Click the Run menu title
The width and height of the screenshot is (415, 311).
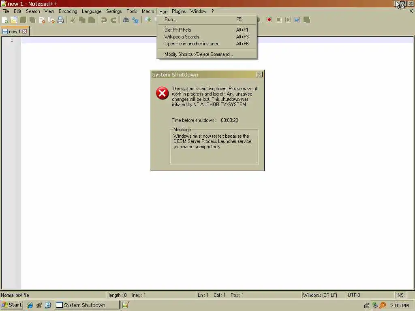click(163, 11)
